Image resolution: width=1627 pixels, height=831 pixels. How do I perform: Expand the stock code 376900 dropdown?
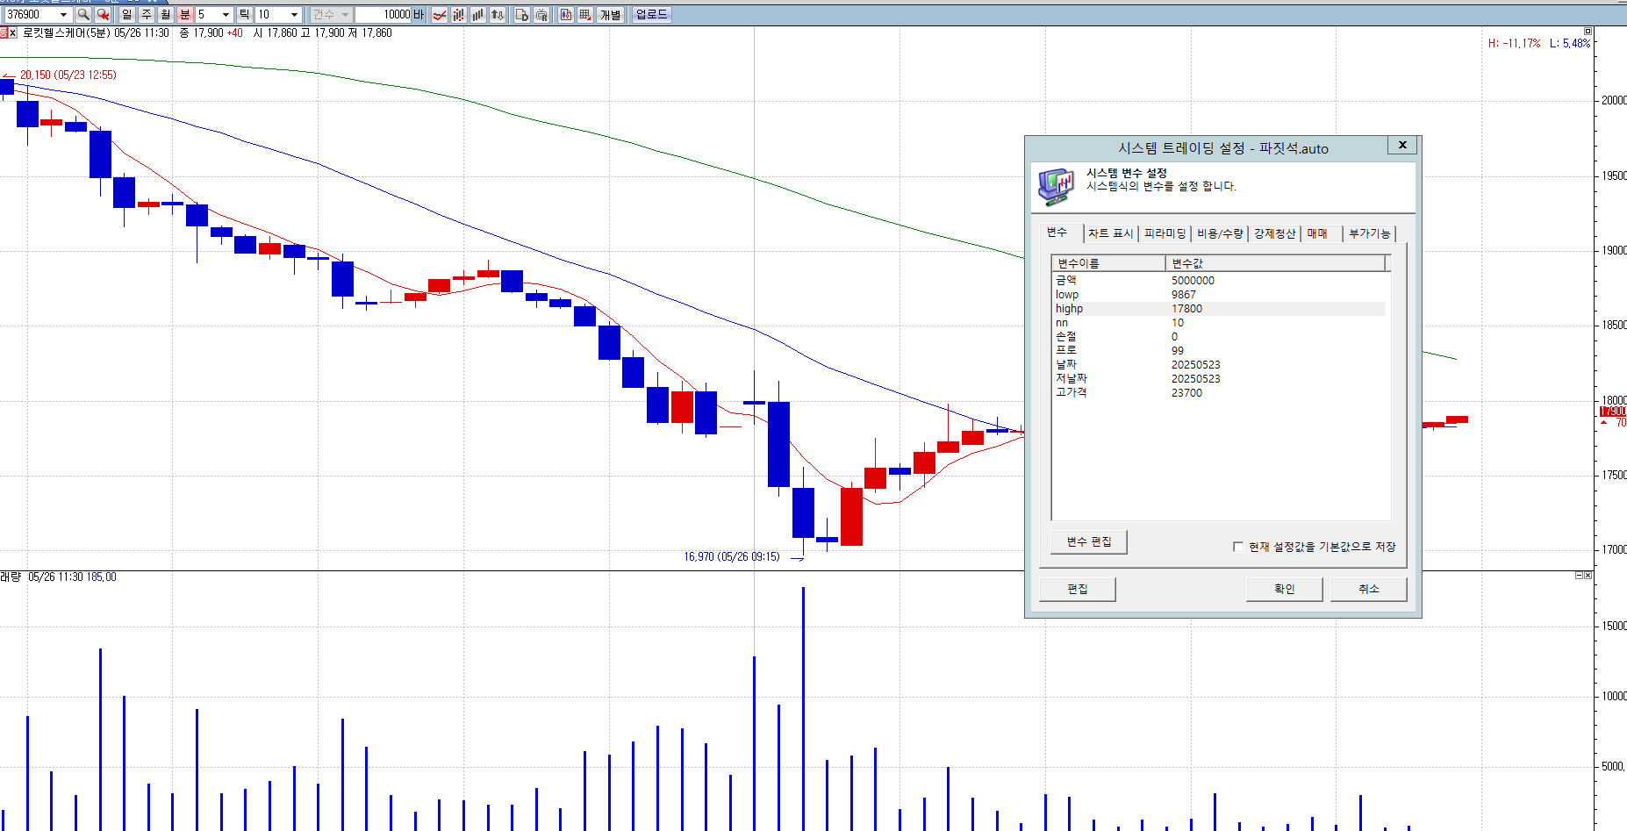coord(63,15)
